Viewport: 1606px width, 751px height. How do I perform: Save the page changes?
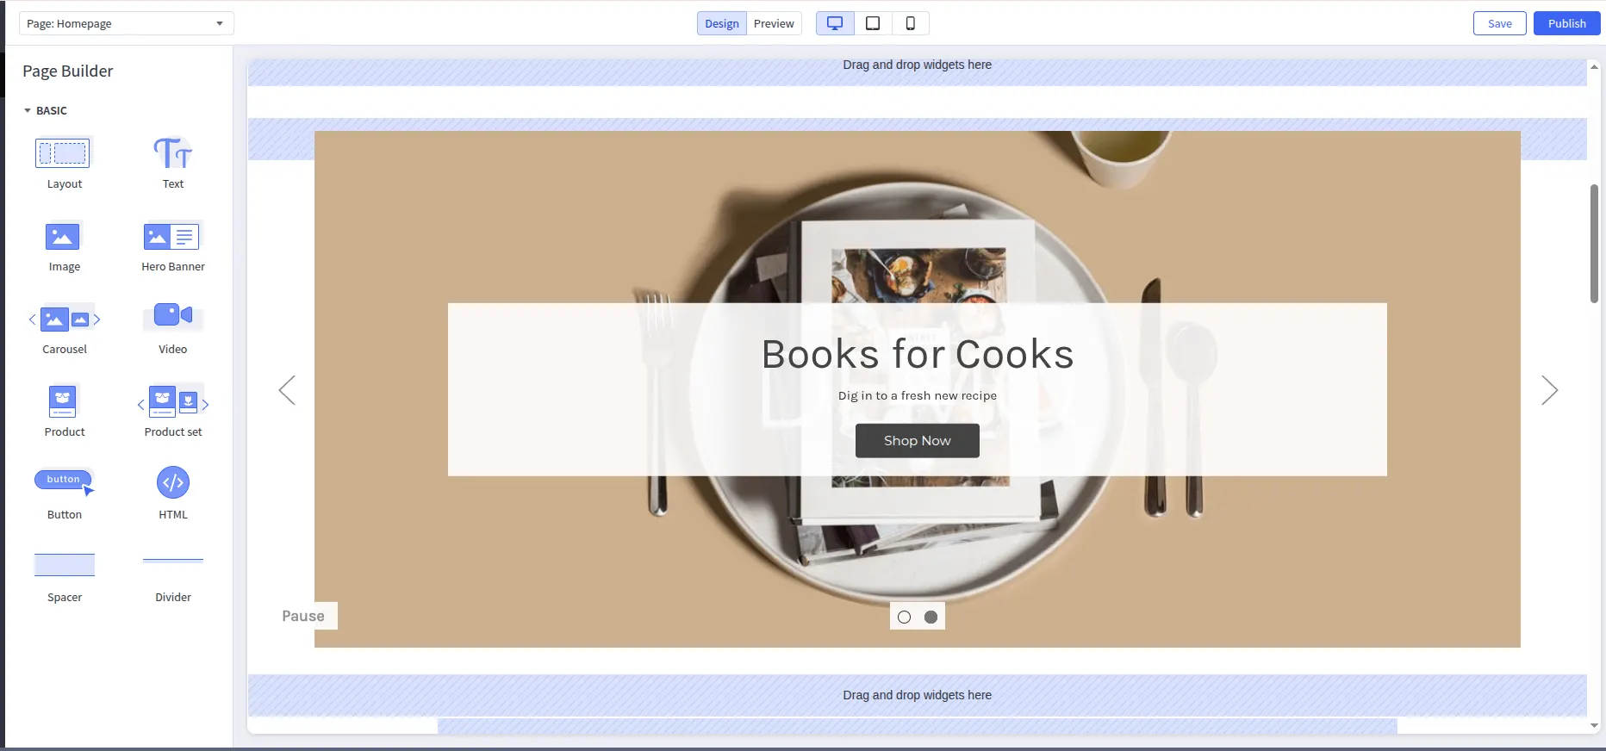[1500, 23]
